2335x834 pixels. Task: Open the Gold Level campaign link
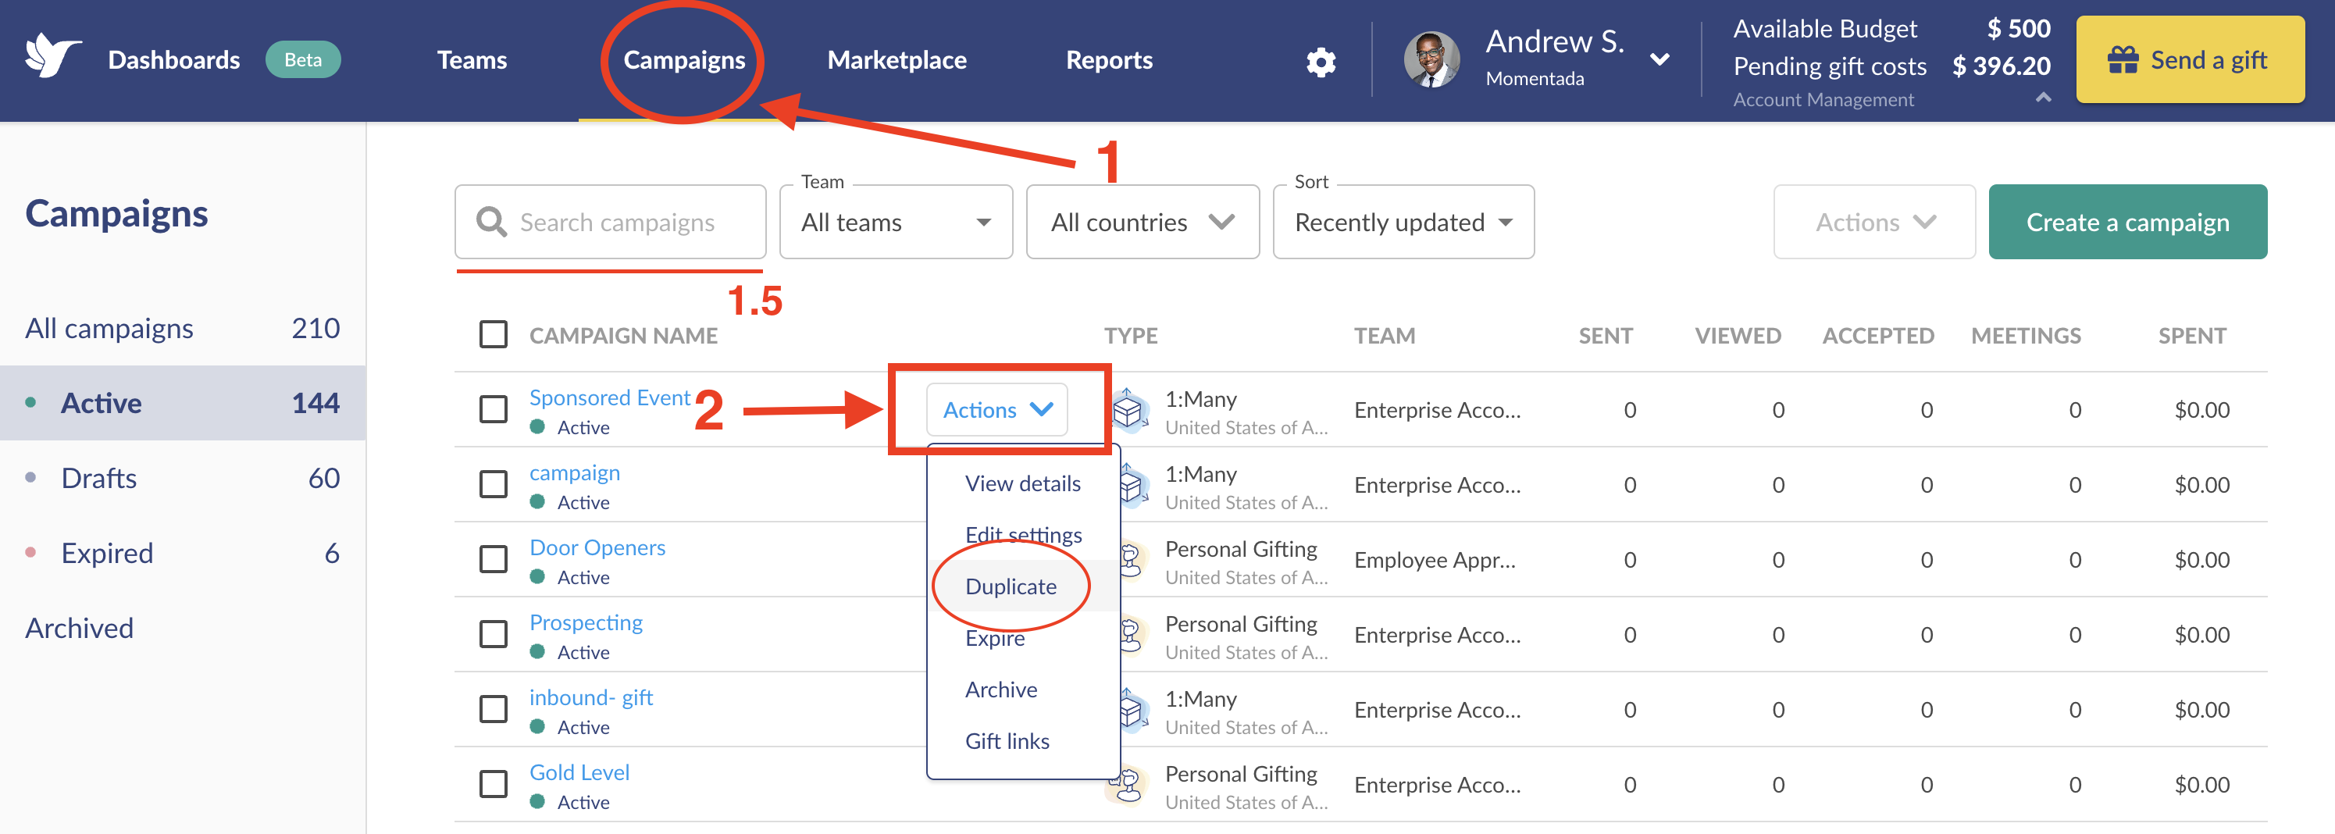coord(579,772)
